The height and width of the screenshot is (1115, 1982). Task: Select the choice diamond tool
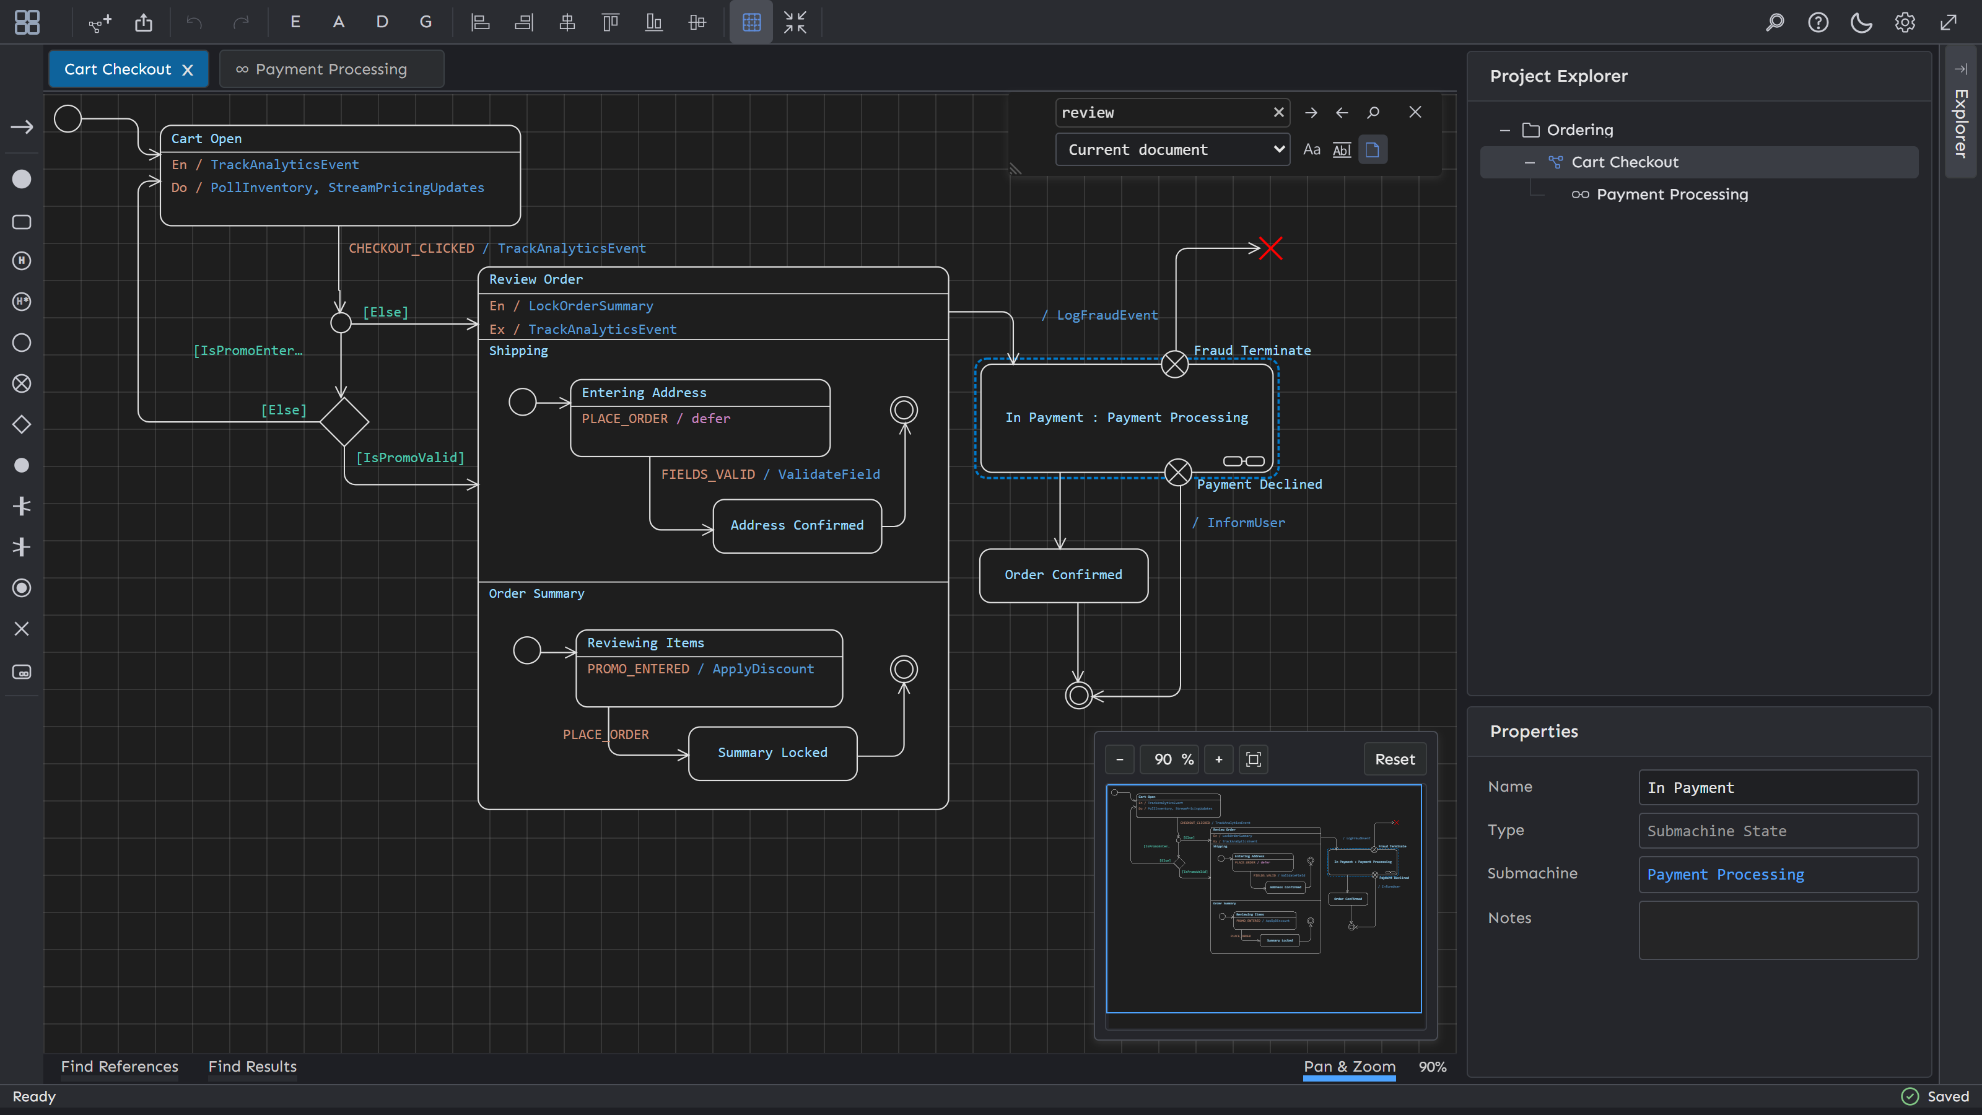click(22, 424)
